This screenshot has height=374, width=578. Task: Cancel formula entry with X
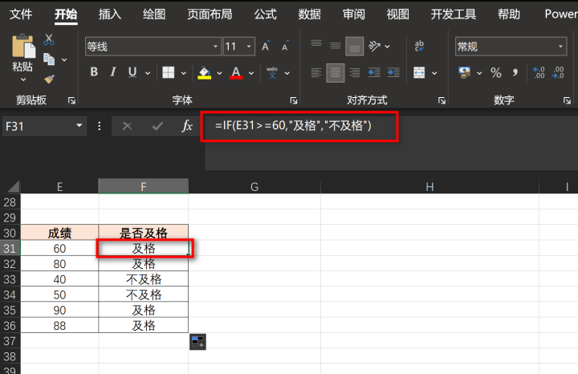(127, 126)
